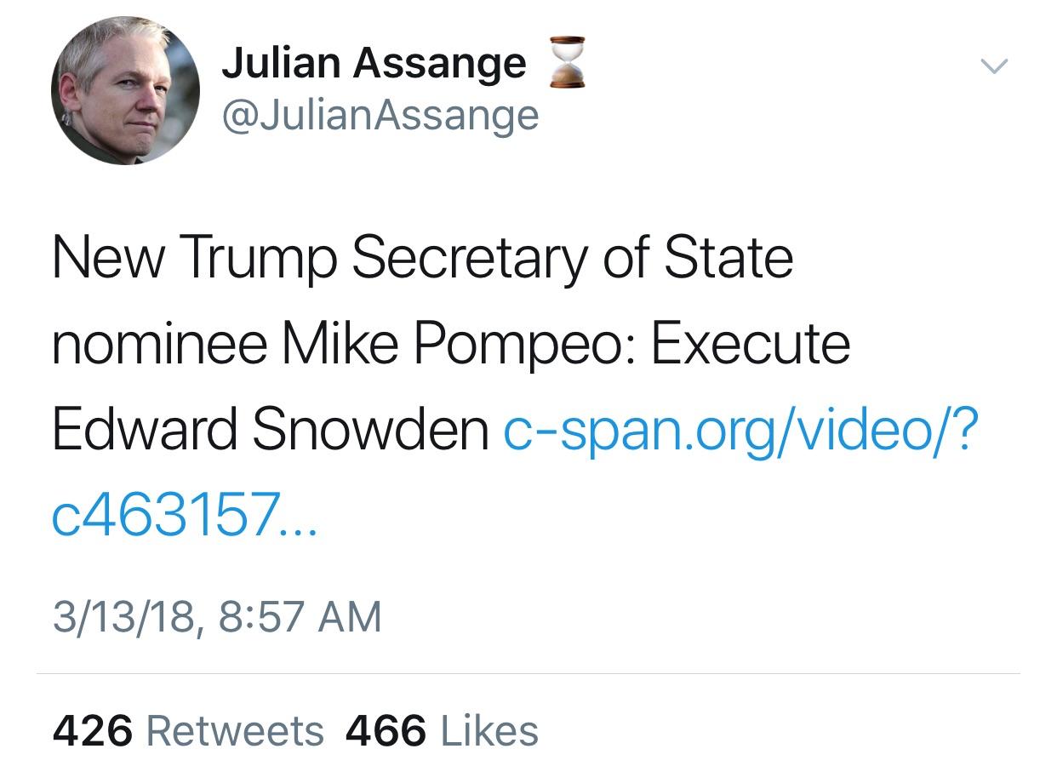Click the Likes label
The width and height of the screenshot is (1057, 766).
(489, 730)
